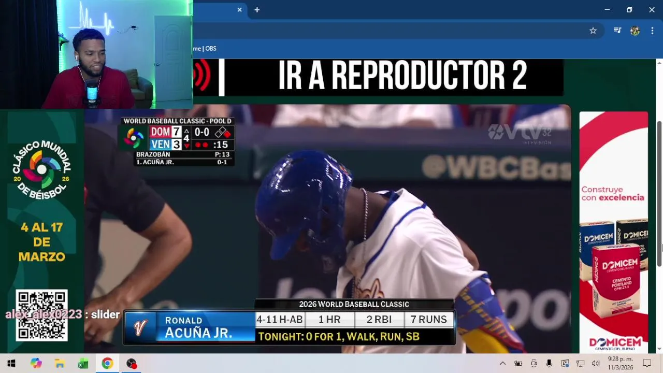Open a new browser tab
663x373 pixels.
(x=257, y=10)
